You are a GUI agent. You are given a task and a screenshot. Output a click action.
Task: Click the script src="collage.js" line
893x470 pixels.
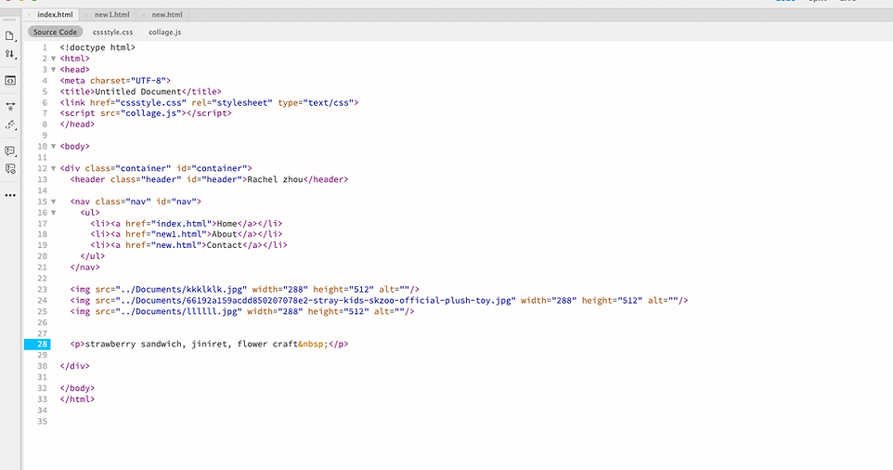point(146,113)
